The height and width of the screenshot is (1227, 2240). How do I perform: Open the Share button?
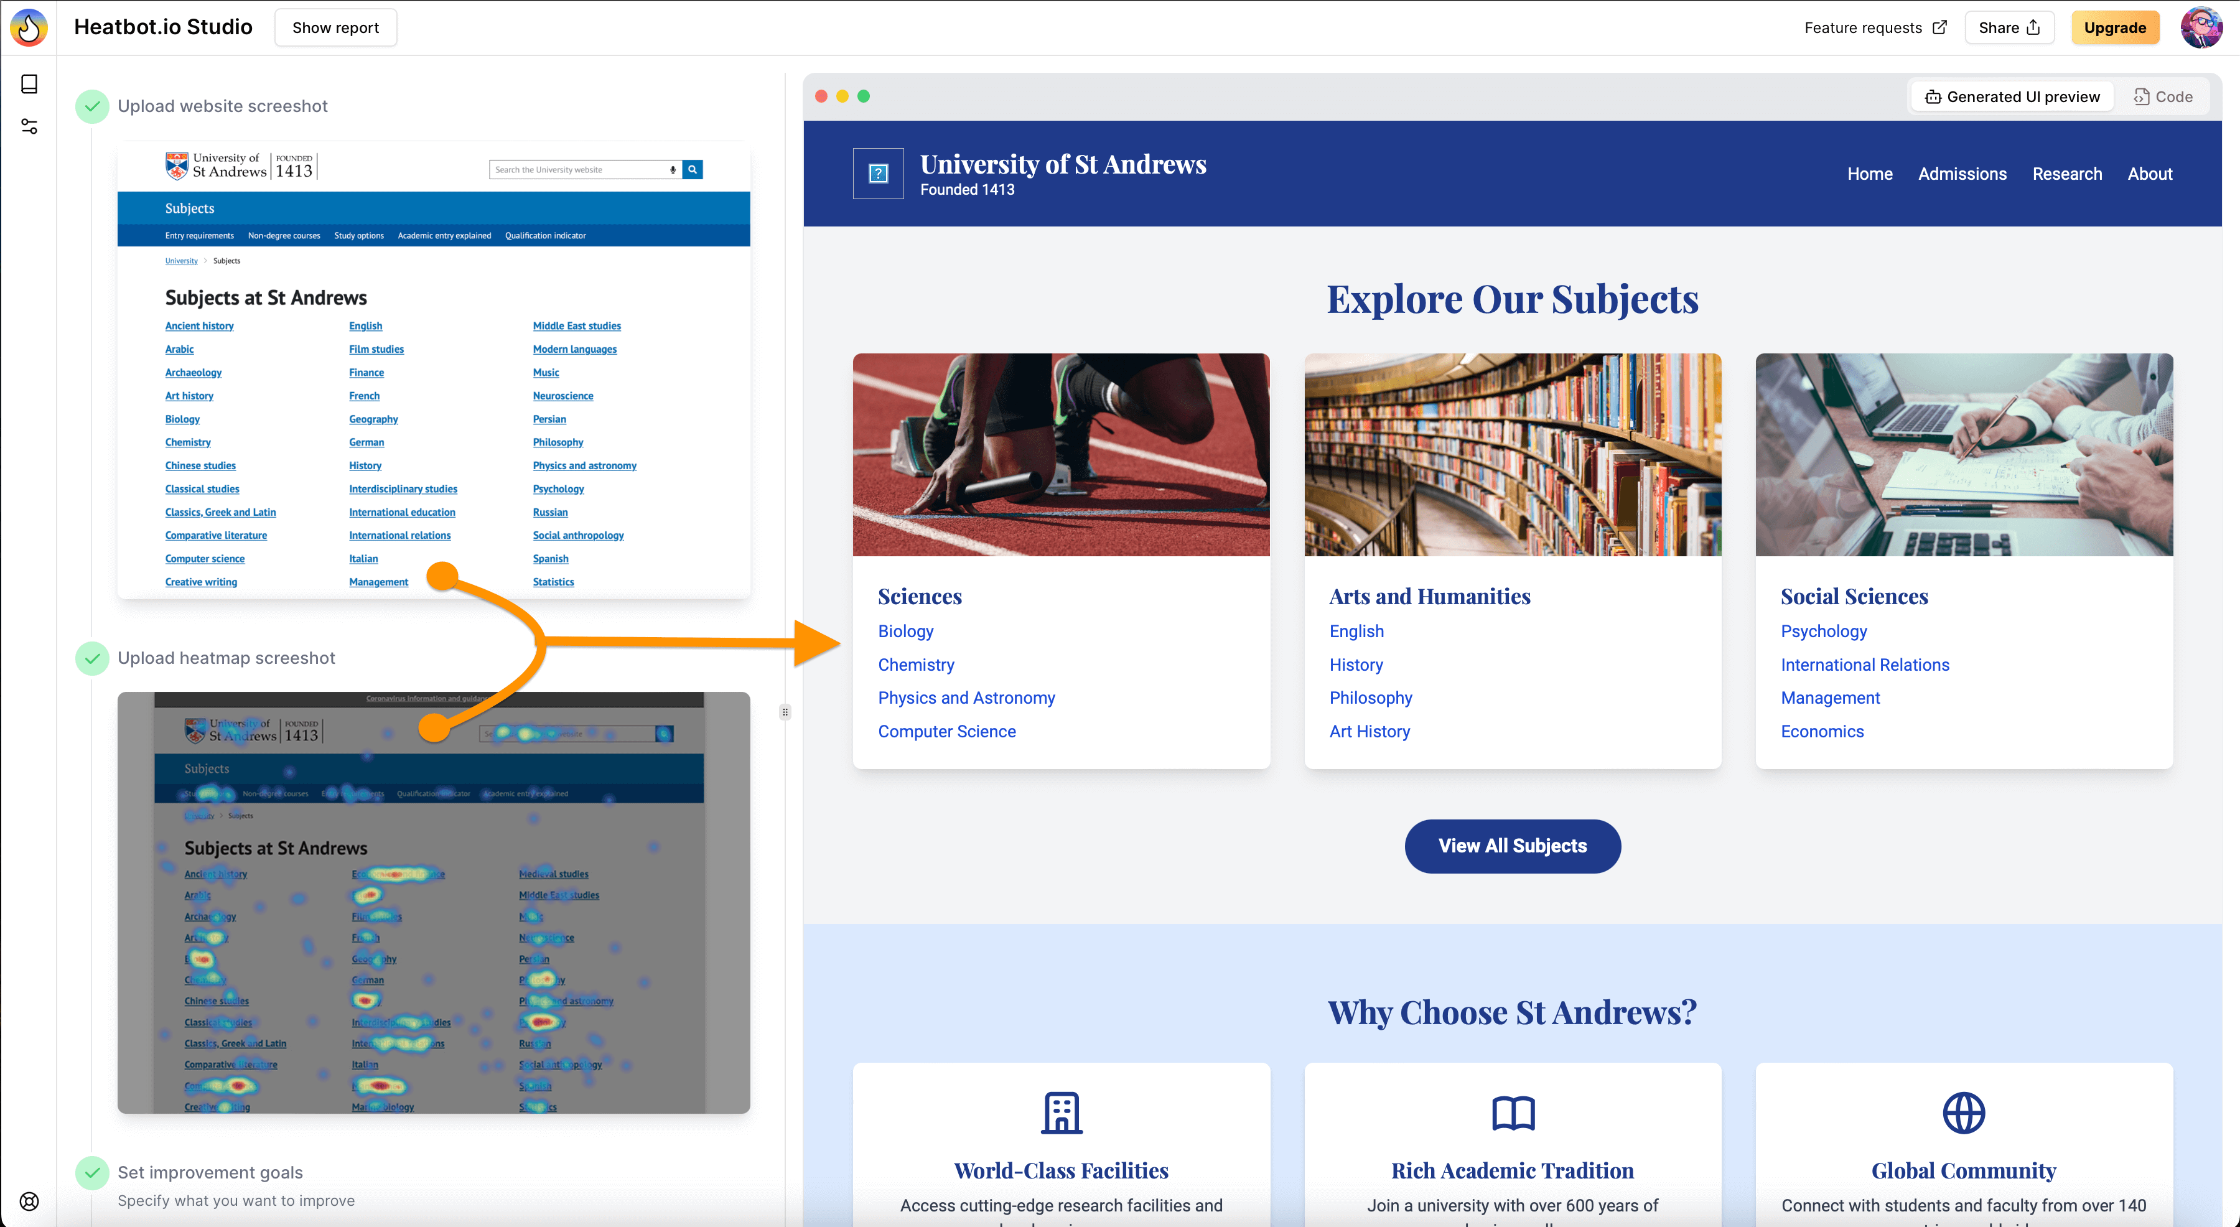2009,27
